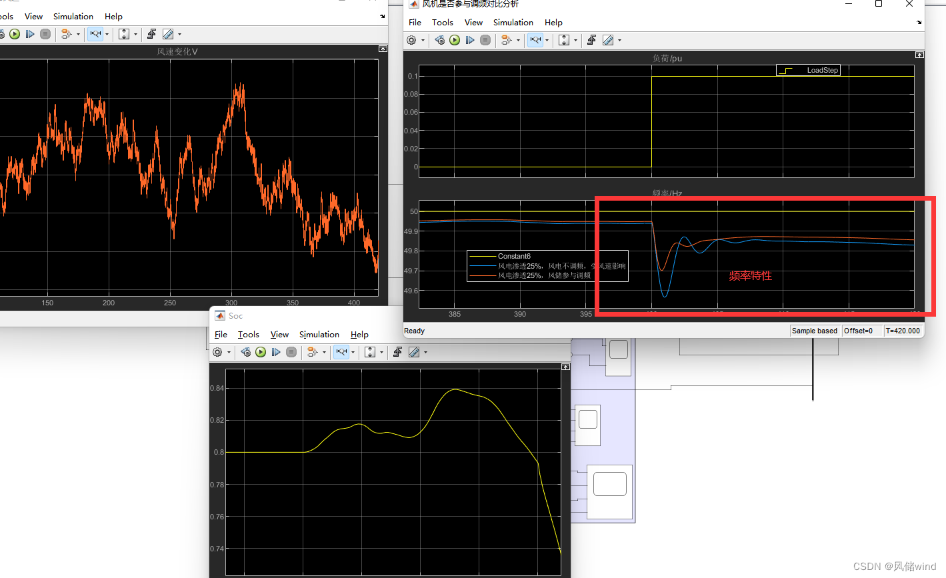
Task: Expand zoom tool dropdown in frequency scope
Action: [x=547, y=41]
